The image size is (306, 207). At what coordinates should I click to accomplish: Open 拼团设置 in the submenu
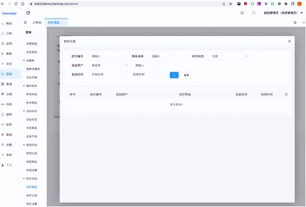tap(31, 170)
